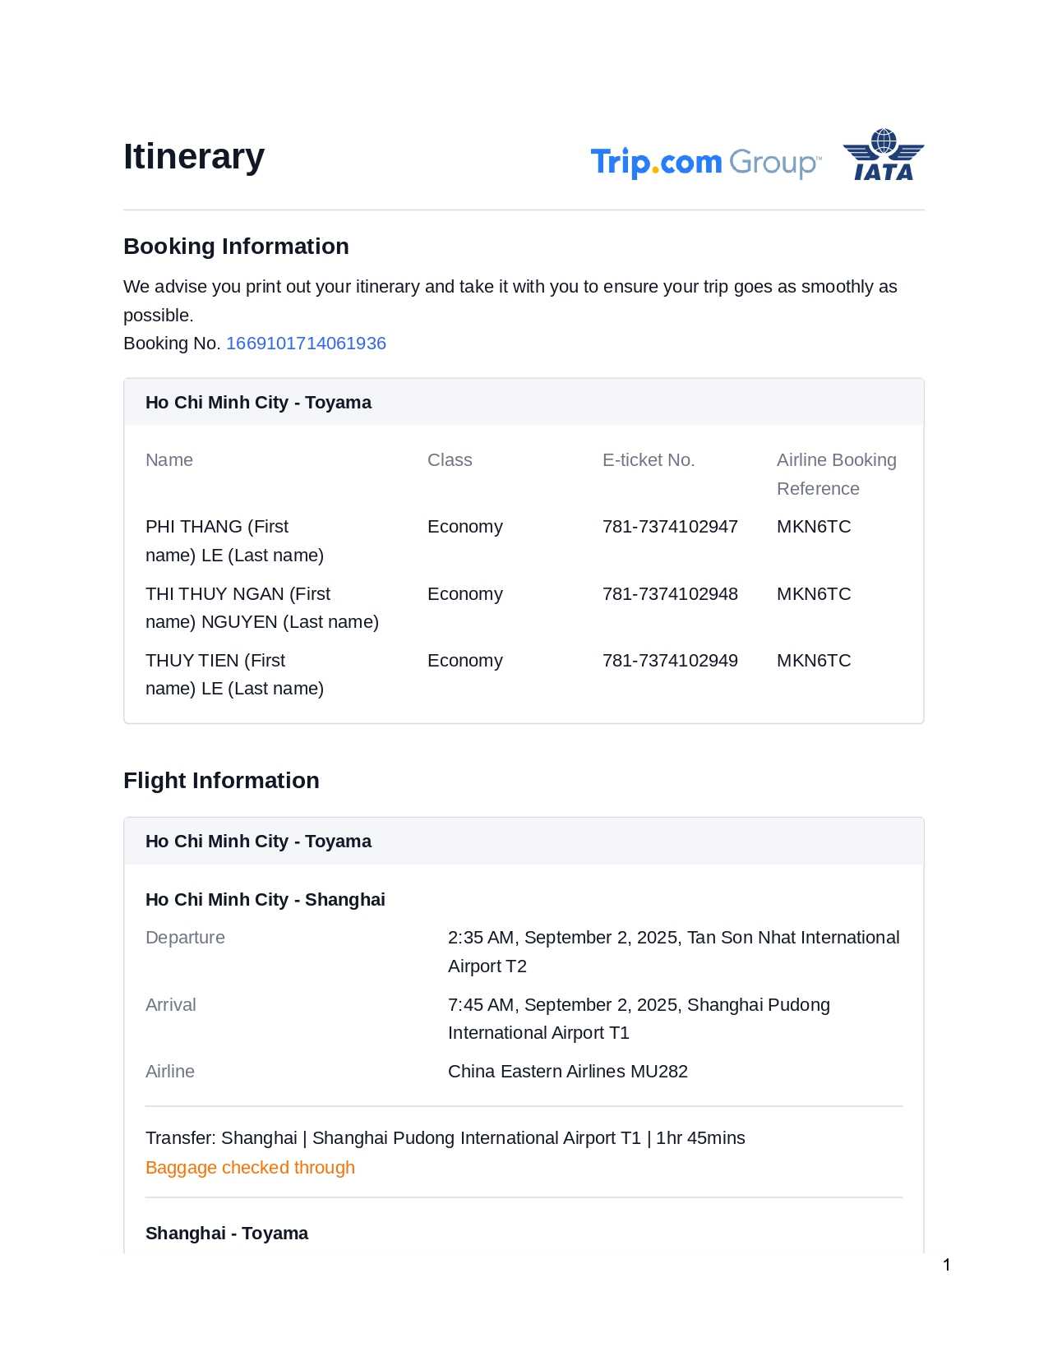Click the E-ticket No. column header
The image size is (1048, 1356).
649,460
